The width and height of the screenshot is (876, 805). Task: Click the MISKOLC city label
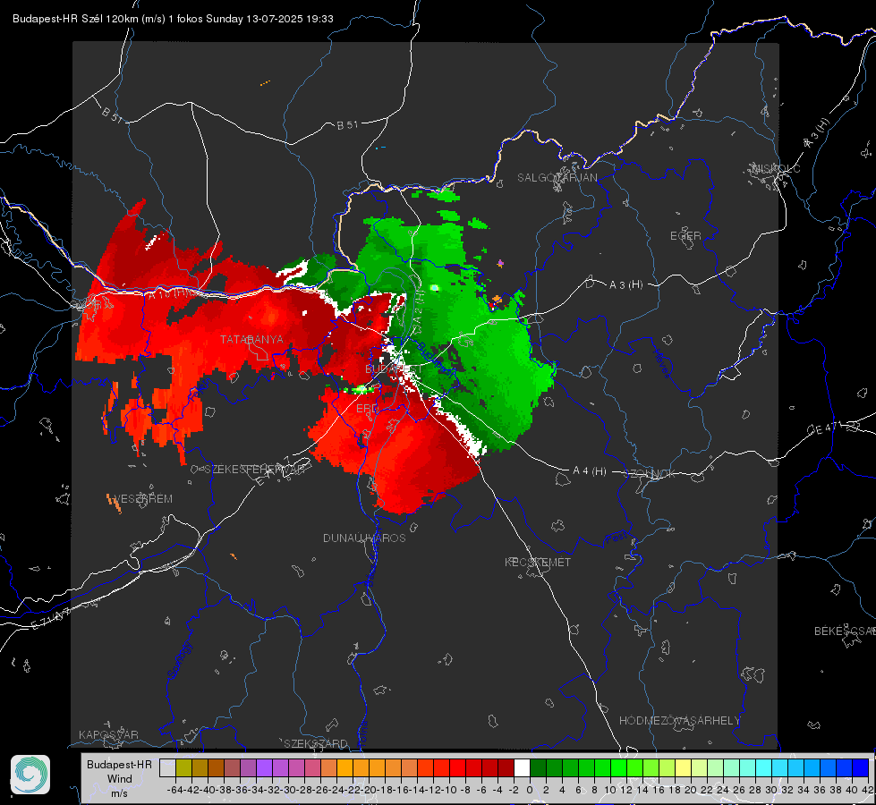pyautogui.click(x=776, y=168)
